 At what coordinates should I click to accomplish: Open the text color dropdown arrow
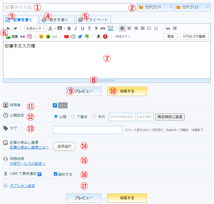[x=55, y=29]
